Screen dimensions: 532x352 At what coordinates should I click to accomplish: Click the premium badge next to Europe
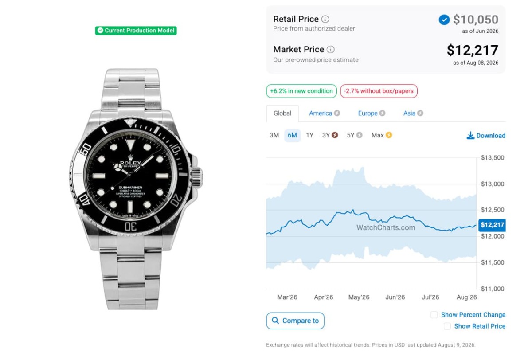click(x=382, y=113)
